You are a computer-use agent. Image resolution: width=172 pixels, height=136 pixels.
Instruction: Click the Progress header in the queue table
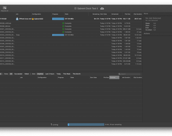coord(55,14)
